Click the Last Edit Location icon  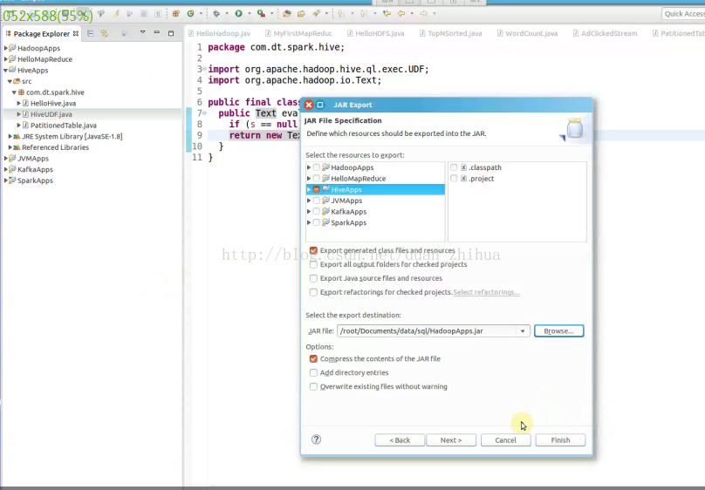[387, 13]
